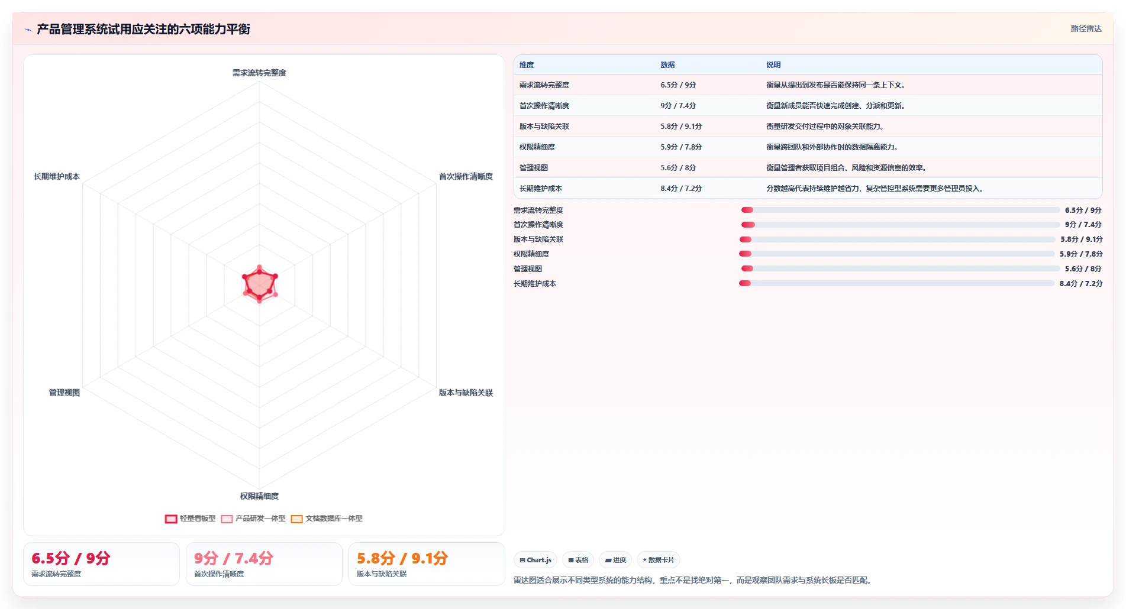Toggle the 轻量看板型 legend swatch
The image size is (1126, 609).
(x=171, y=519)
